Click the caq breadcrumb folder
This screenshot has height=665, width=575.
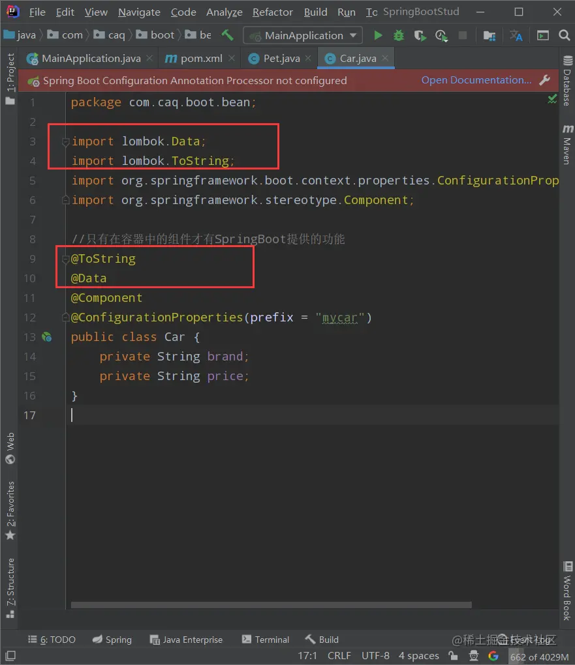110,35
